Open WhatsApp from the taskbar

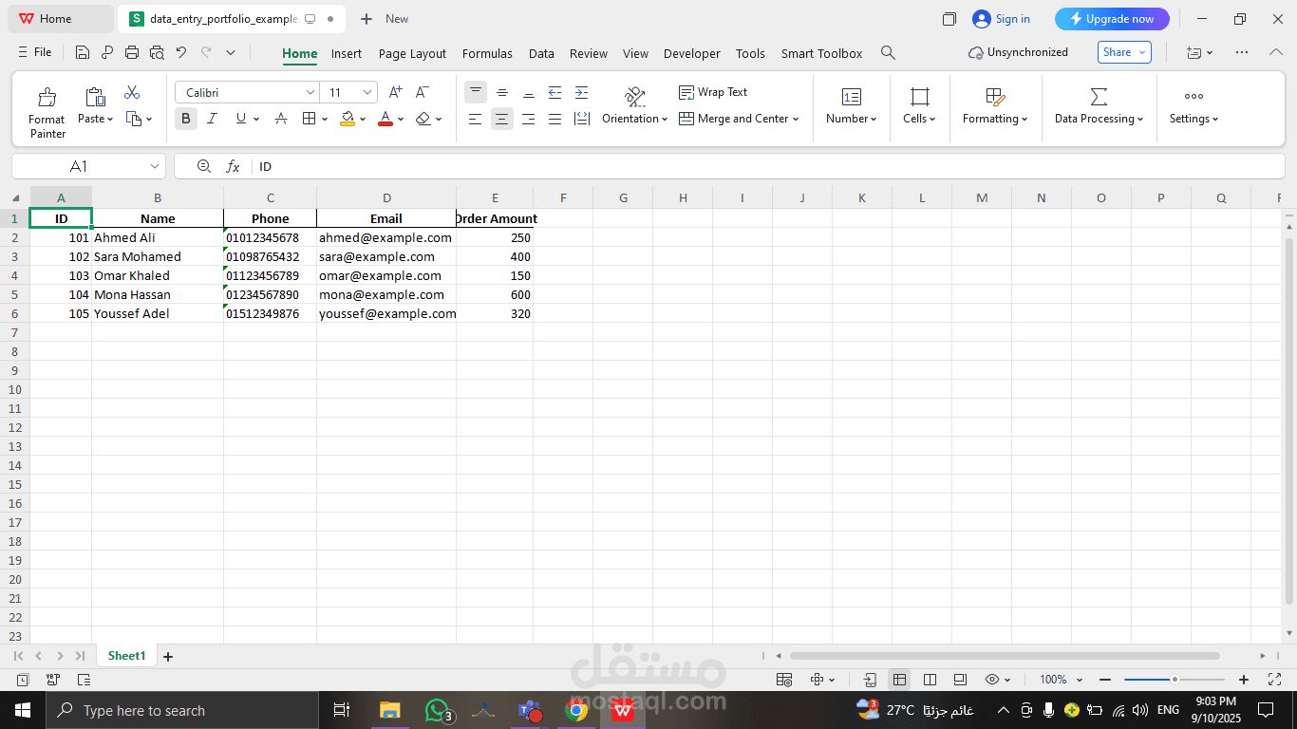click(x=437, y=710)
